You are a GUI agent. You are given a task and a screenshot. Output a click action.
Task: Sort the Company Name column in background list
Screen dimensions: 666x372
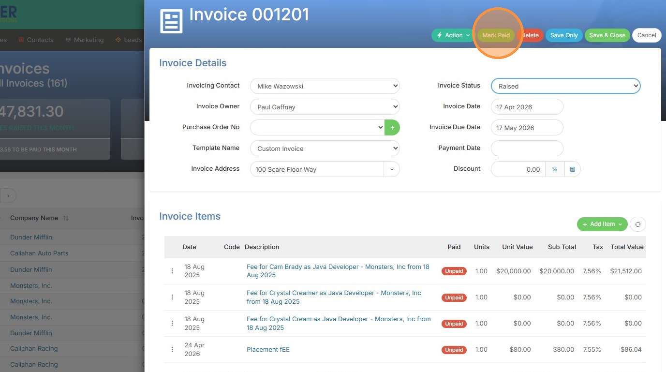tap(66, 218)
